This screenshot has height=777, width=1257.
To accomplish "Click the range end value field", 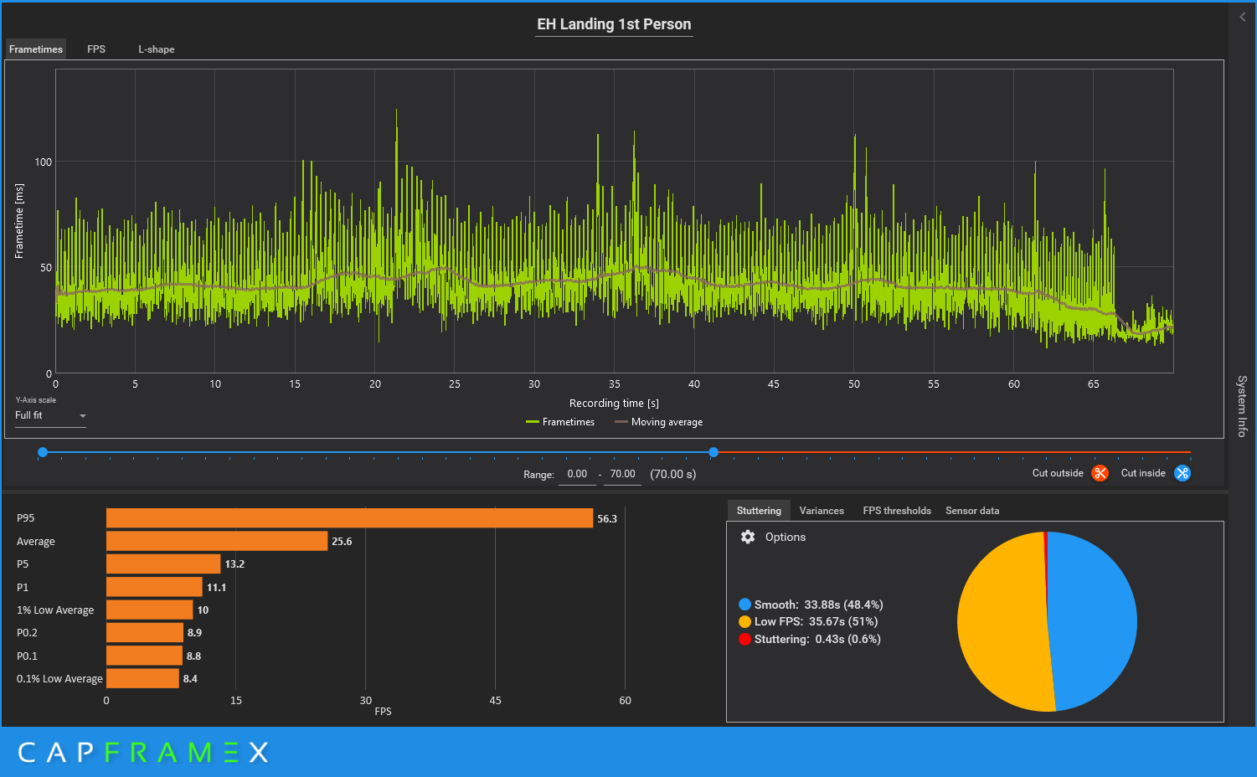I will tap(622, 474).
